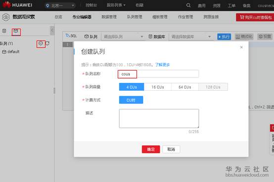Open the 了解更多 link
274x182 pixels.
(163, 65)
